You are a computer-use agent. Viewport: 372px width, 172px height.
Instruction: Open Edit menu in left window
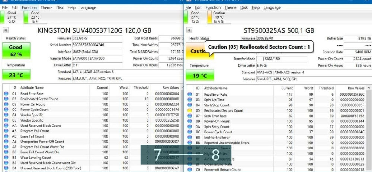click(x=15, y=7)
